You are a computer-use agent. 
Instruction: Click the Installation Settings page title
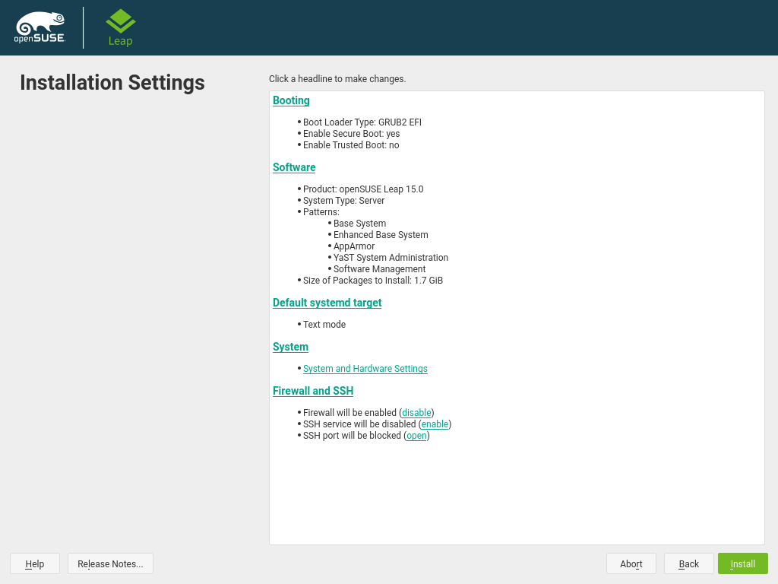(x=112, y=82)
